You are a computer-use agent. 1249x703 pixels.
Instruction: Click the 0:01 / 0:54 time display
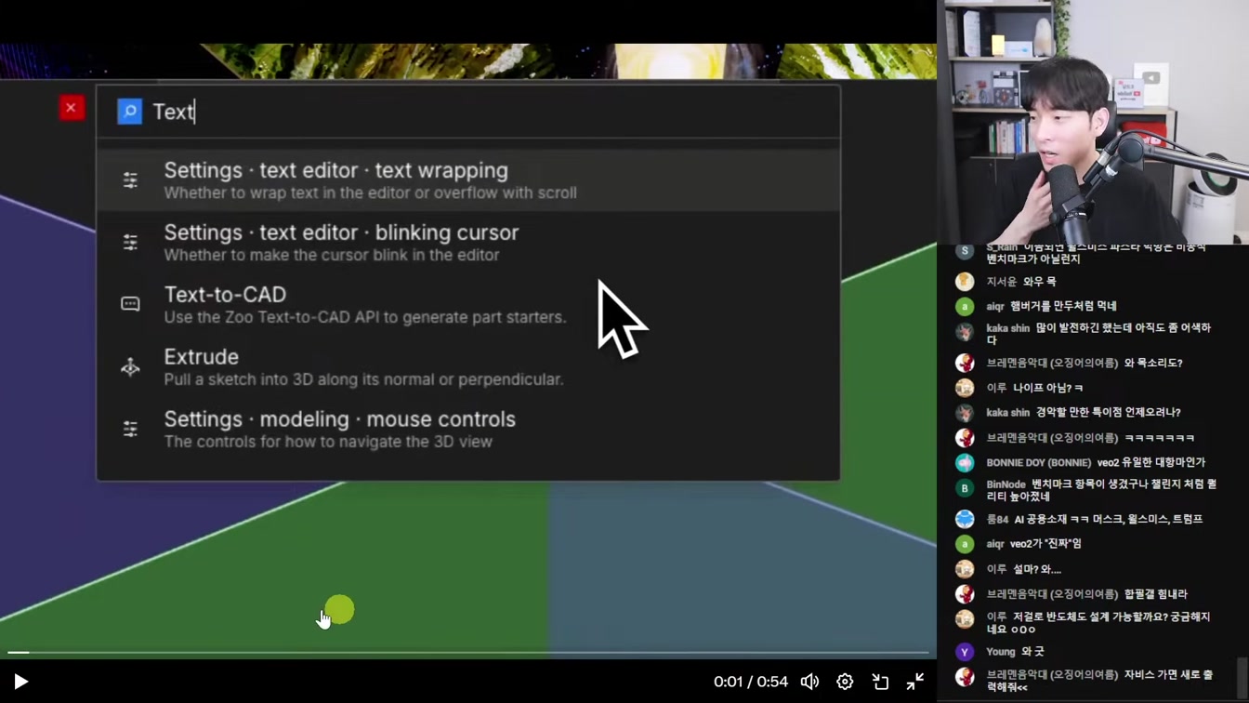coord(751,682)
